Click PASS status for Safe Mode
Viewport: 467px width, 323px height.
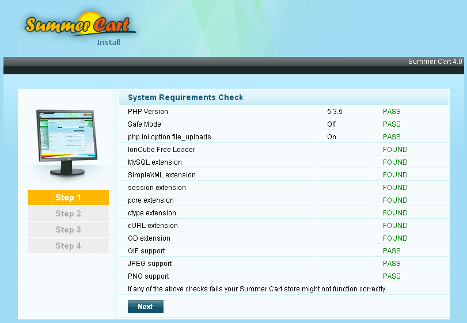(x=392, y=124)
